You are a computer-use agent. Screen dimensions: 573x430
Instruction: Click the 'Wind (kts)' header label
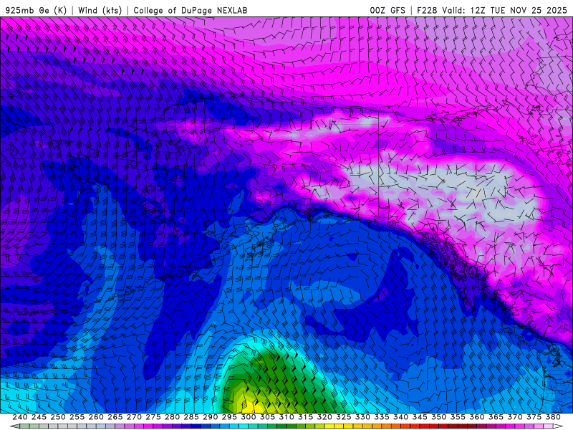[x=100, y=10]
